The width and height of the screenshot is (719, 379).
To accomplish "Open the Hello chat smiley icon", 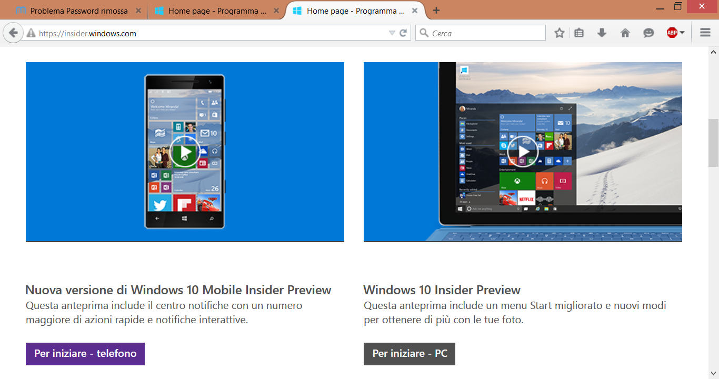I will [x=648, y=33].
